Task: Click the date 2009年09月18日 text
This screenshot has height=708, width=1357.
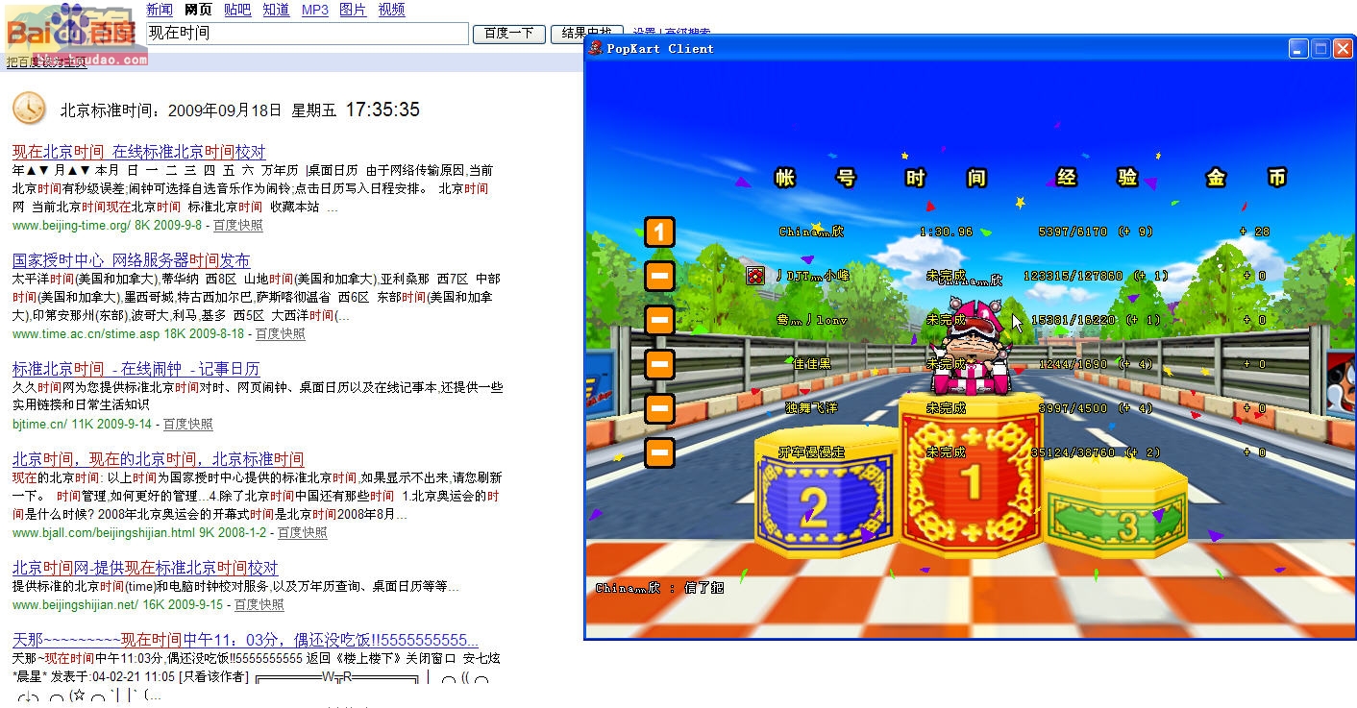Action: coord(225,110)
